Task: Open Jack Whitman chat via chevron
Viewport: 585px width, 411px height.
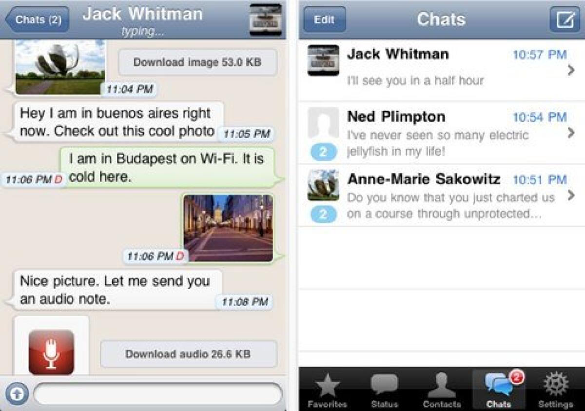Action: 571,70
